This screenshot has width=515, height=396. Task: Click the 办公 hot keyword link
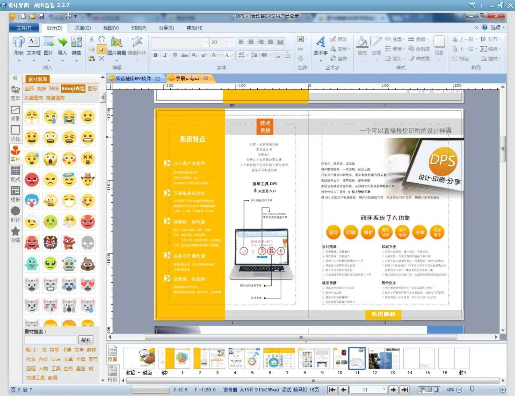[x=43, y=359]
